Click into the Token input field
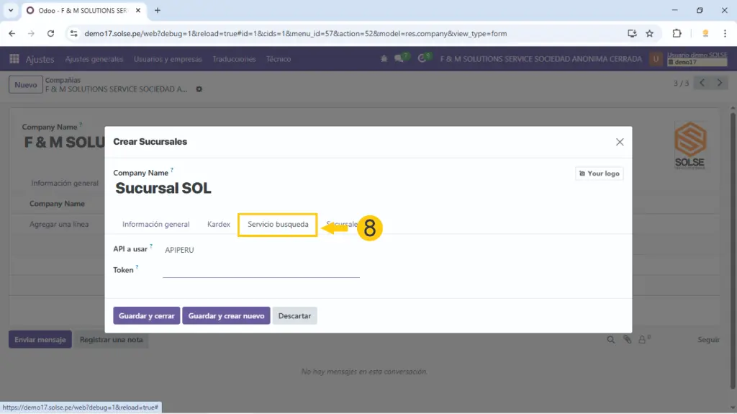 click(261, 270)
